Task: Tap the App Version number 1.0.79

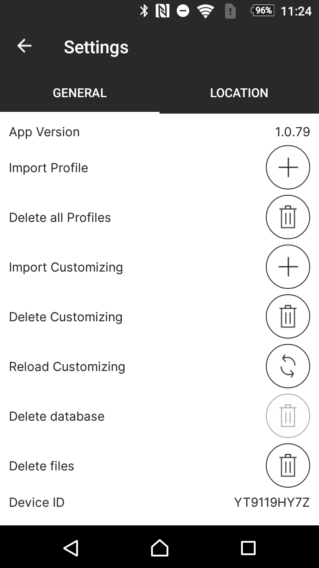Action: pyautogui.click(x=292, y=132)
